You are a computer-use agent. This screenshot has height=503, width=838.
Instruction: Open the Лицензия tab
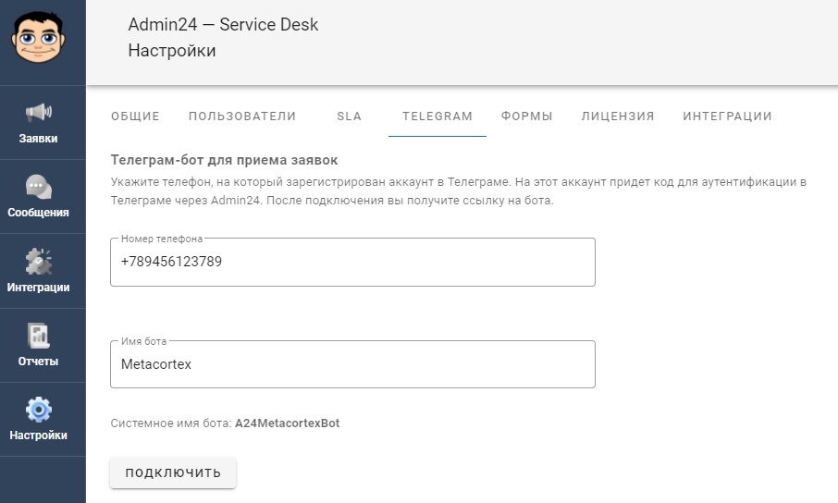[618, 117]
